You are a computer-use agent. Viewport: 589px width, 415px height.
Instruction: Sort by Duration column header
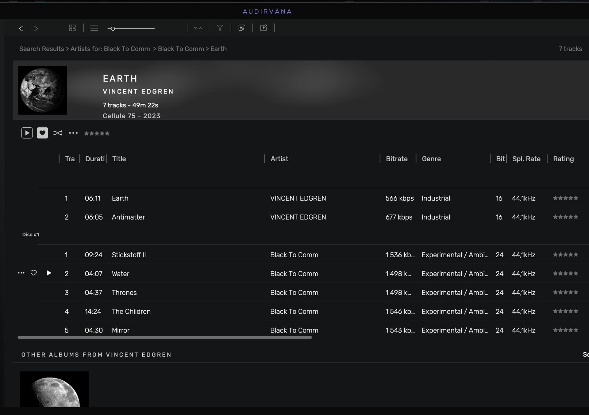point(95,159)
